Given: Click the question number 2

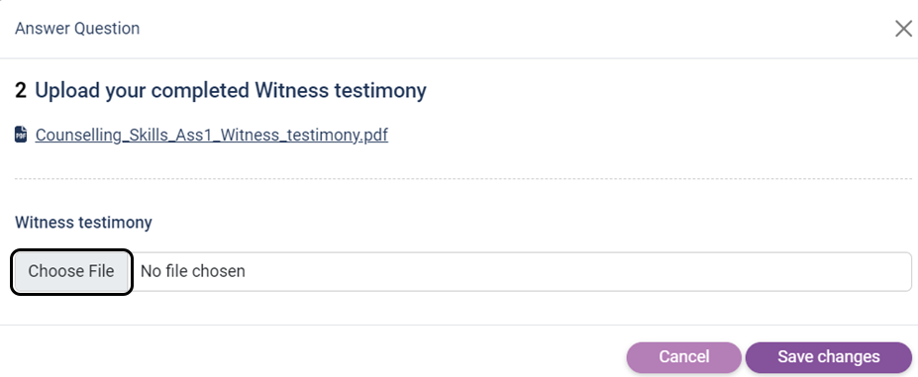Looking at the screenshot, I should click(21, 91).
